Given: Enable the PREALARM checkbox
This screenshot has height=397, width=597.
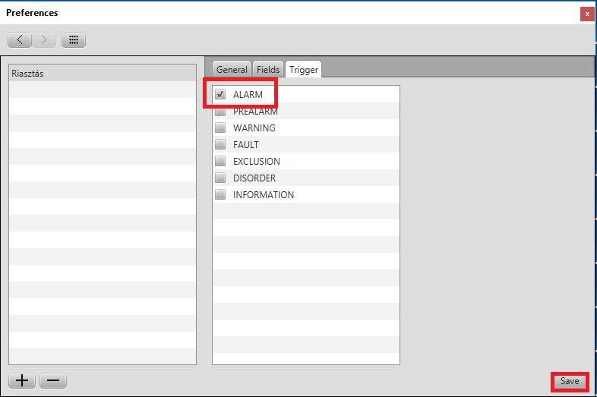Looking at the screenshot, I should (x=220, y=112).
